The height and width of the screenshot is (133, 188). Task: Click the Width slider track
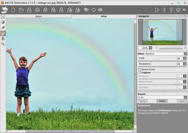(162, 61)
